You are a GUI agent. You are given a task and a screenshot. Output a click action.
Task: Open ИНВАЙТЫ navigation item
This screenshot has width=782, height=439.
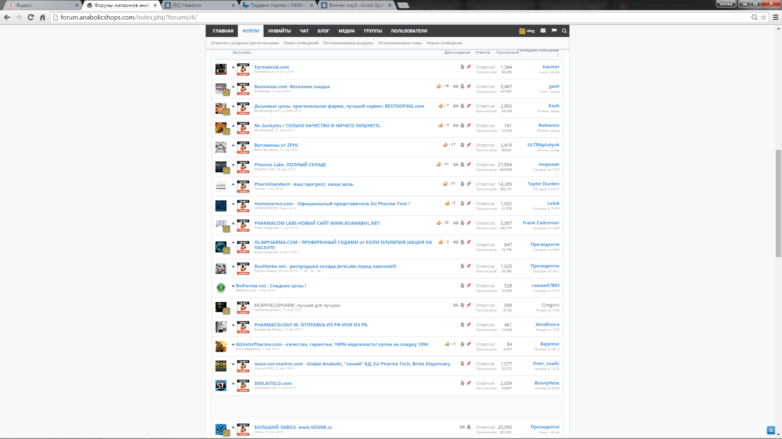[x=279, y=31]
